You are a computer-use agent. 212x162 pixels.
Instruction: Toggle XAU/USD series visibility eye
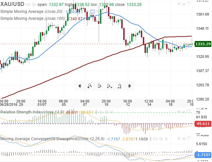[28, 5]
